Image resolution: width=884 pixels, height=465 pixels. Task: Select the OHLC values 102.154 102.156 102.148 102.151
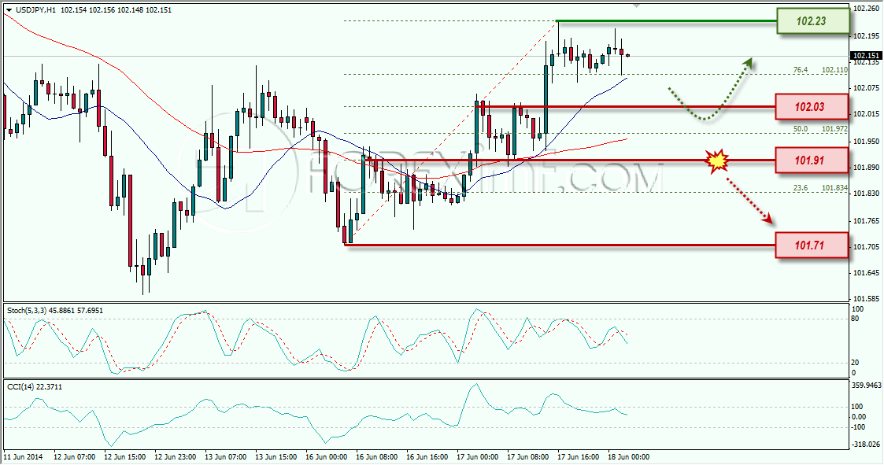click(x=115, y=10)
